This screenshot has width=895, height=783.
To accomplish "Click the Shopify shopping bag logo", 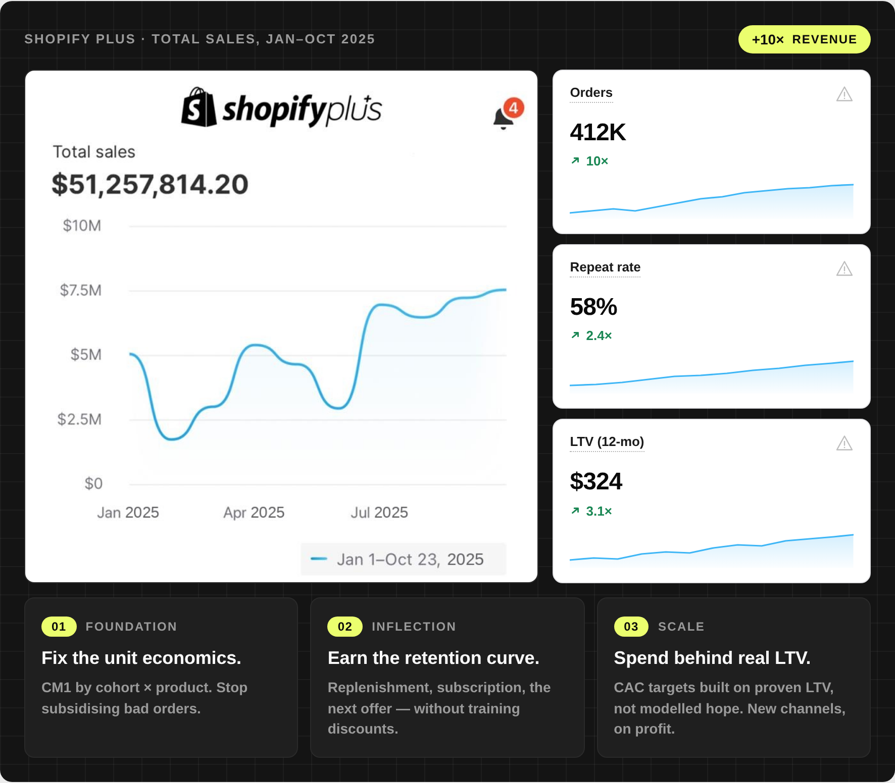I will pyautogui.click(x=198, y=107).
